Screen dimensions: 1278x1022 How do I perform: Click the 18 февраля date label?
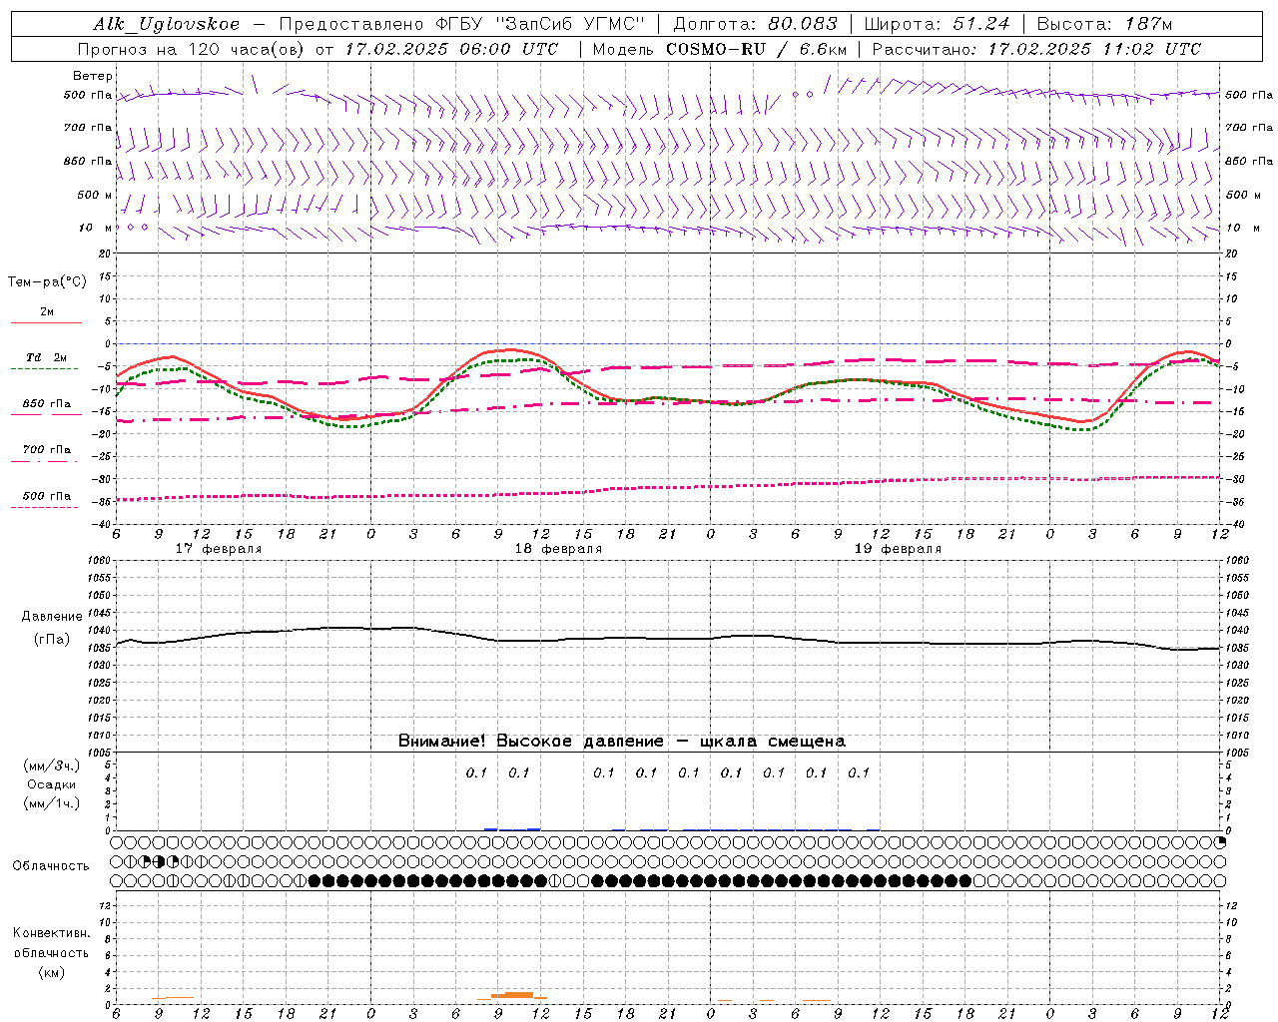(558, 549)
